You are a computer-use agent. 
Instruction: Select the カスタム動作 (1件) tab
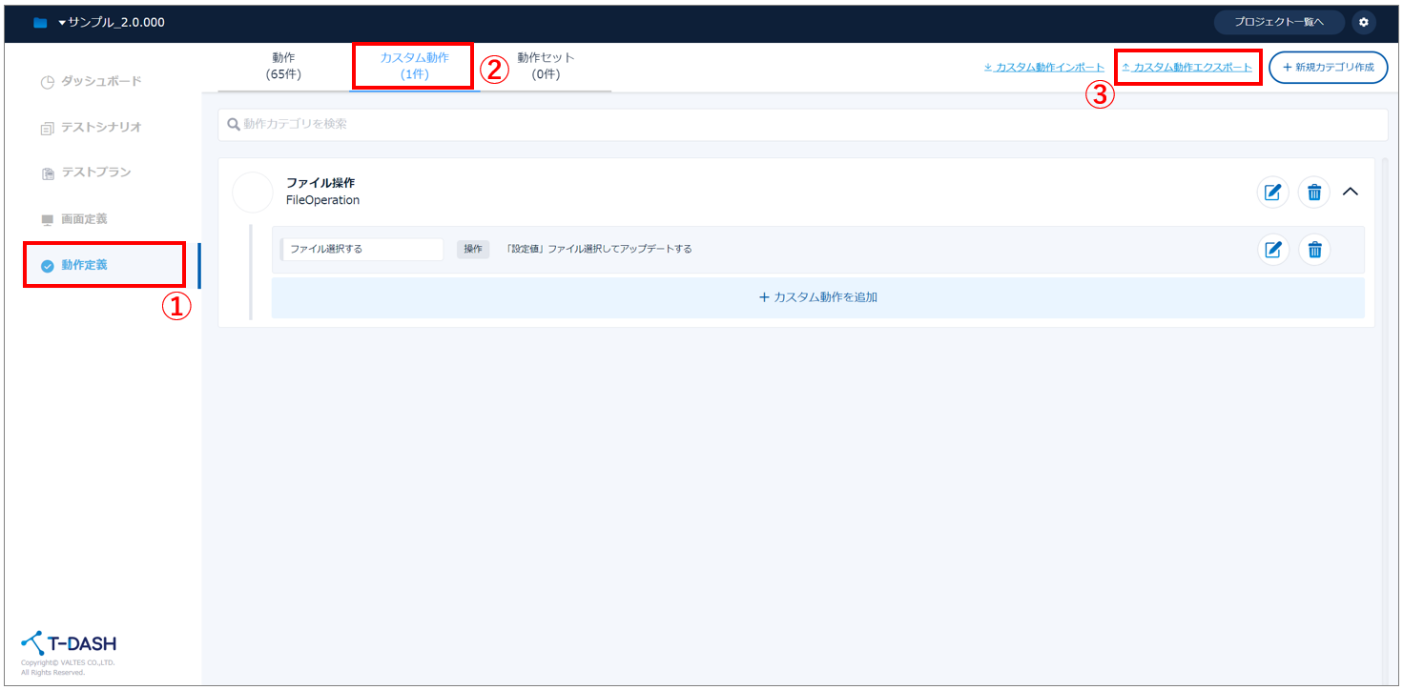click(x=414, y=66)
